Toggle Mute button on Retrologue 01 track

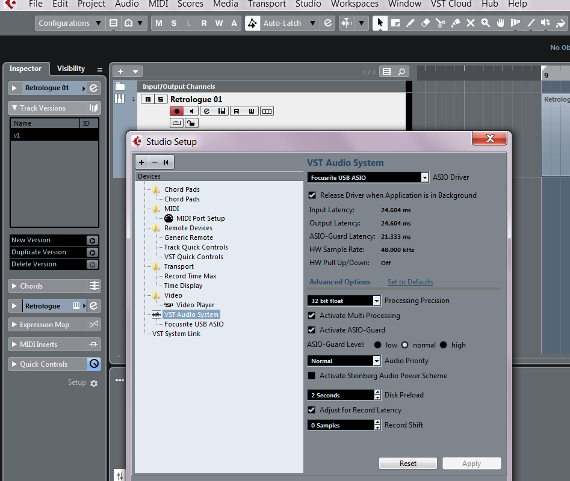147,99
